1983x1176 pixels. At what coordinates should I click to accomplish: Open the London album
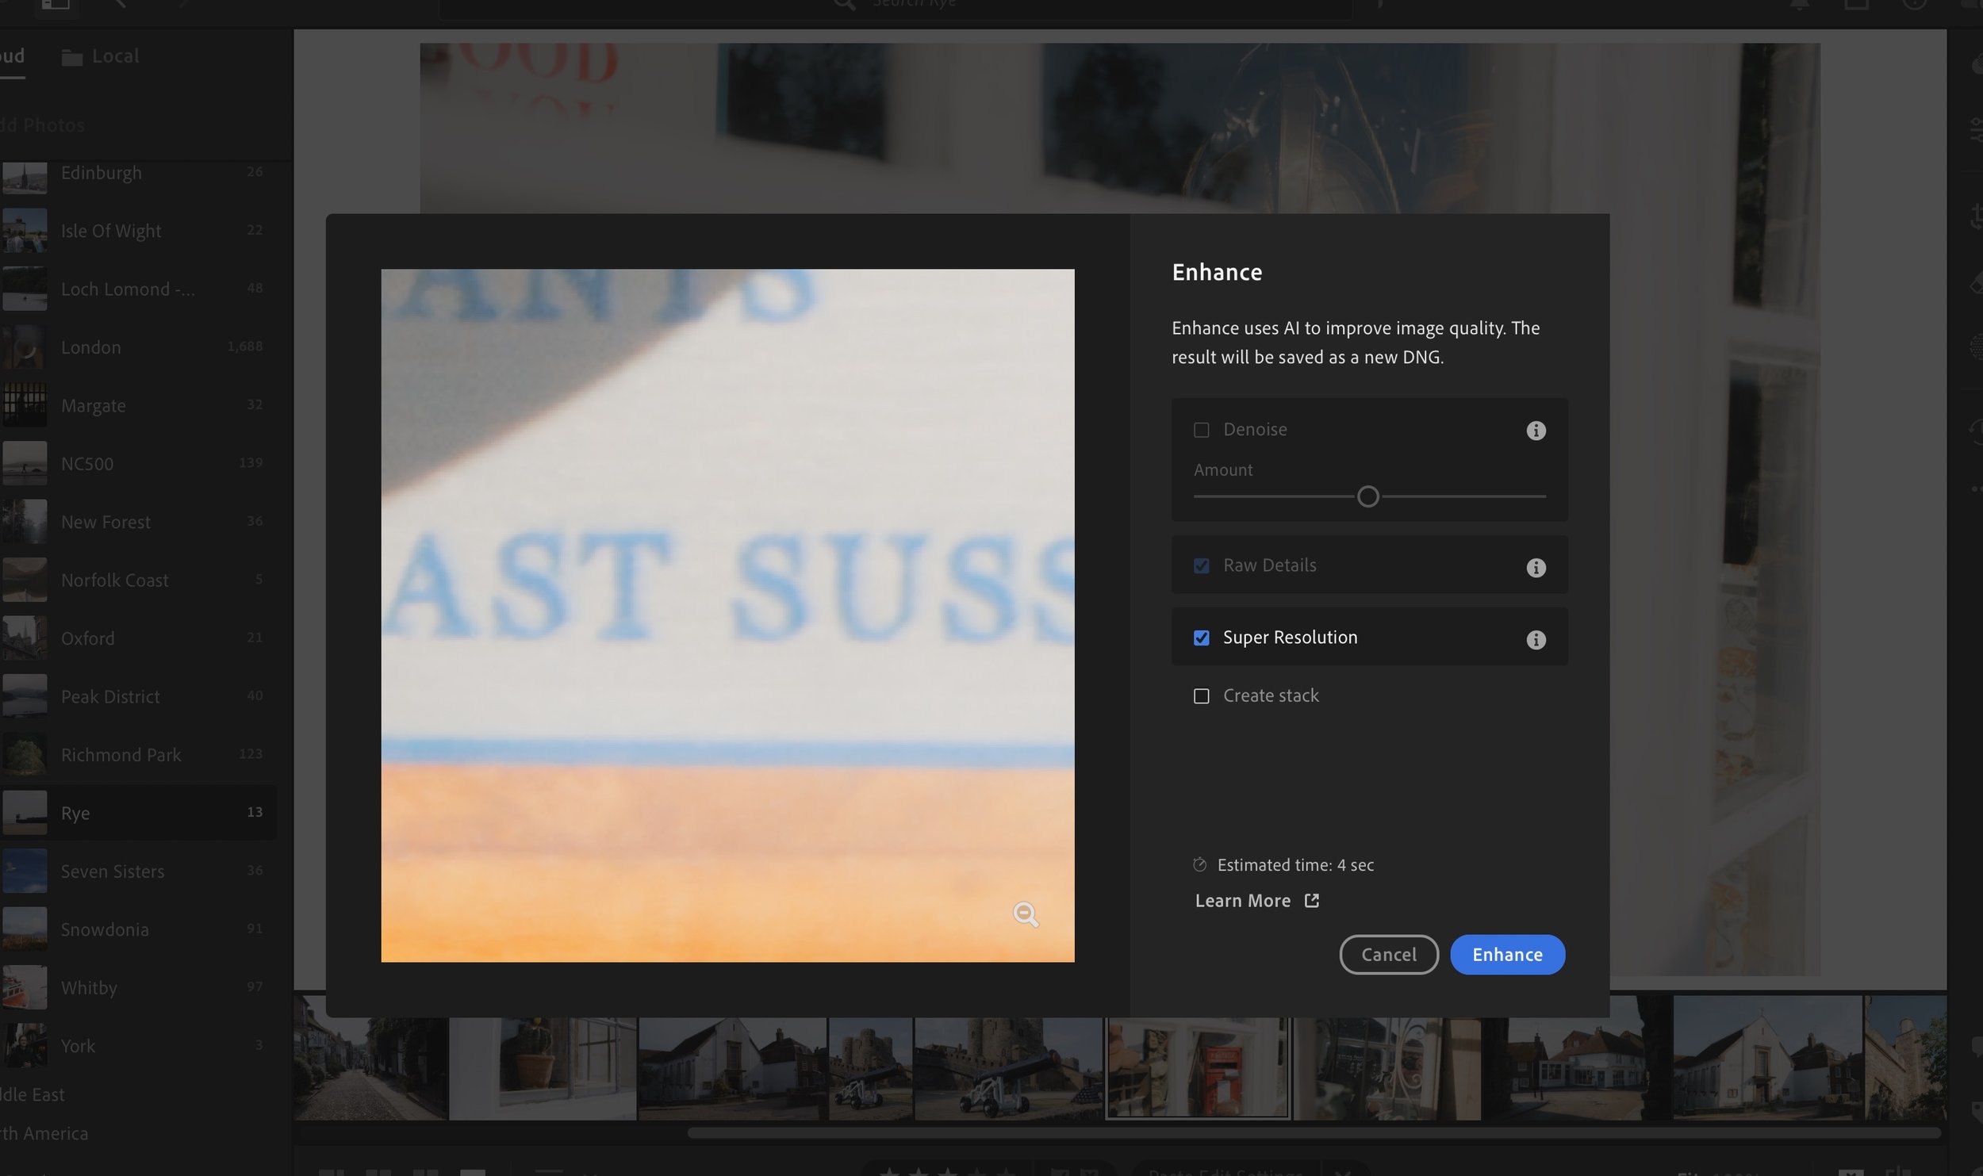click(139, 347)
